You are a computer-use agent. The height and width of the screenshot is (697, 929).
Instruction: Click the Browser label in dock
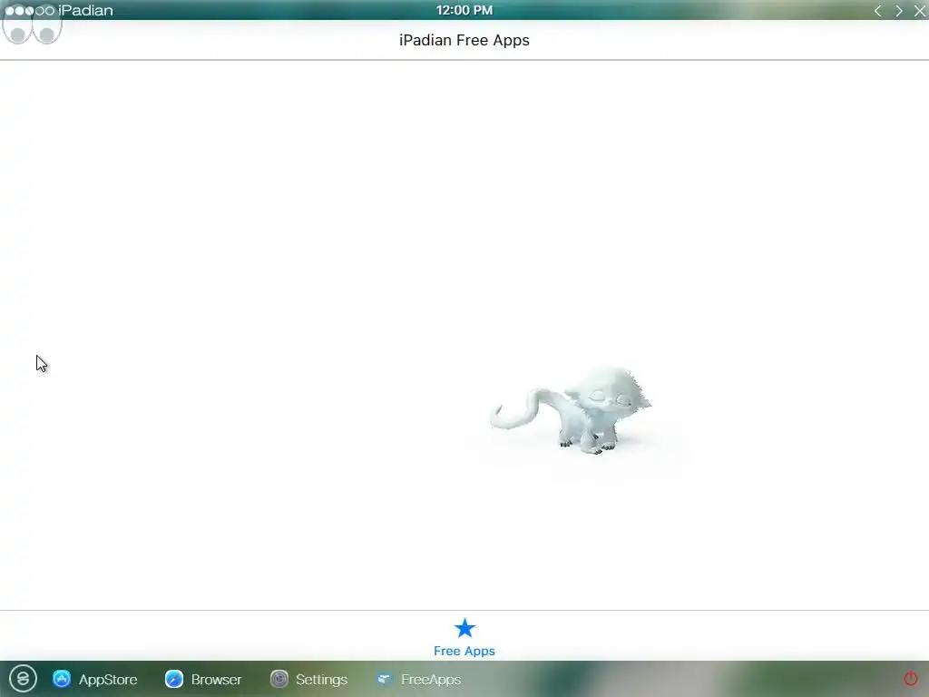pos(216,679)
